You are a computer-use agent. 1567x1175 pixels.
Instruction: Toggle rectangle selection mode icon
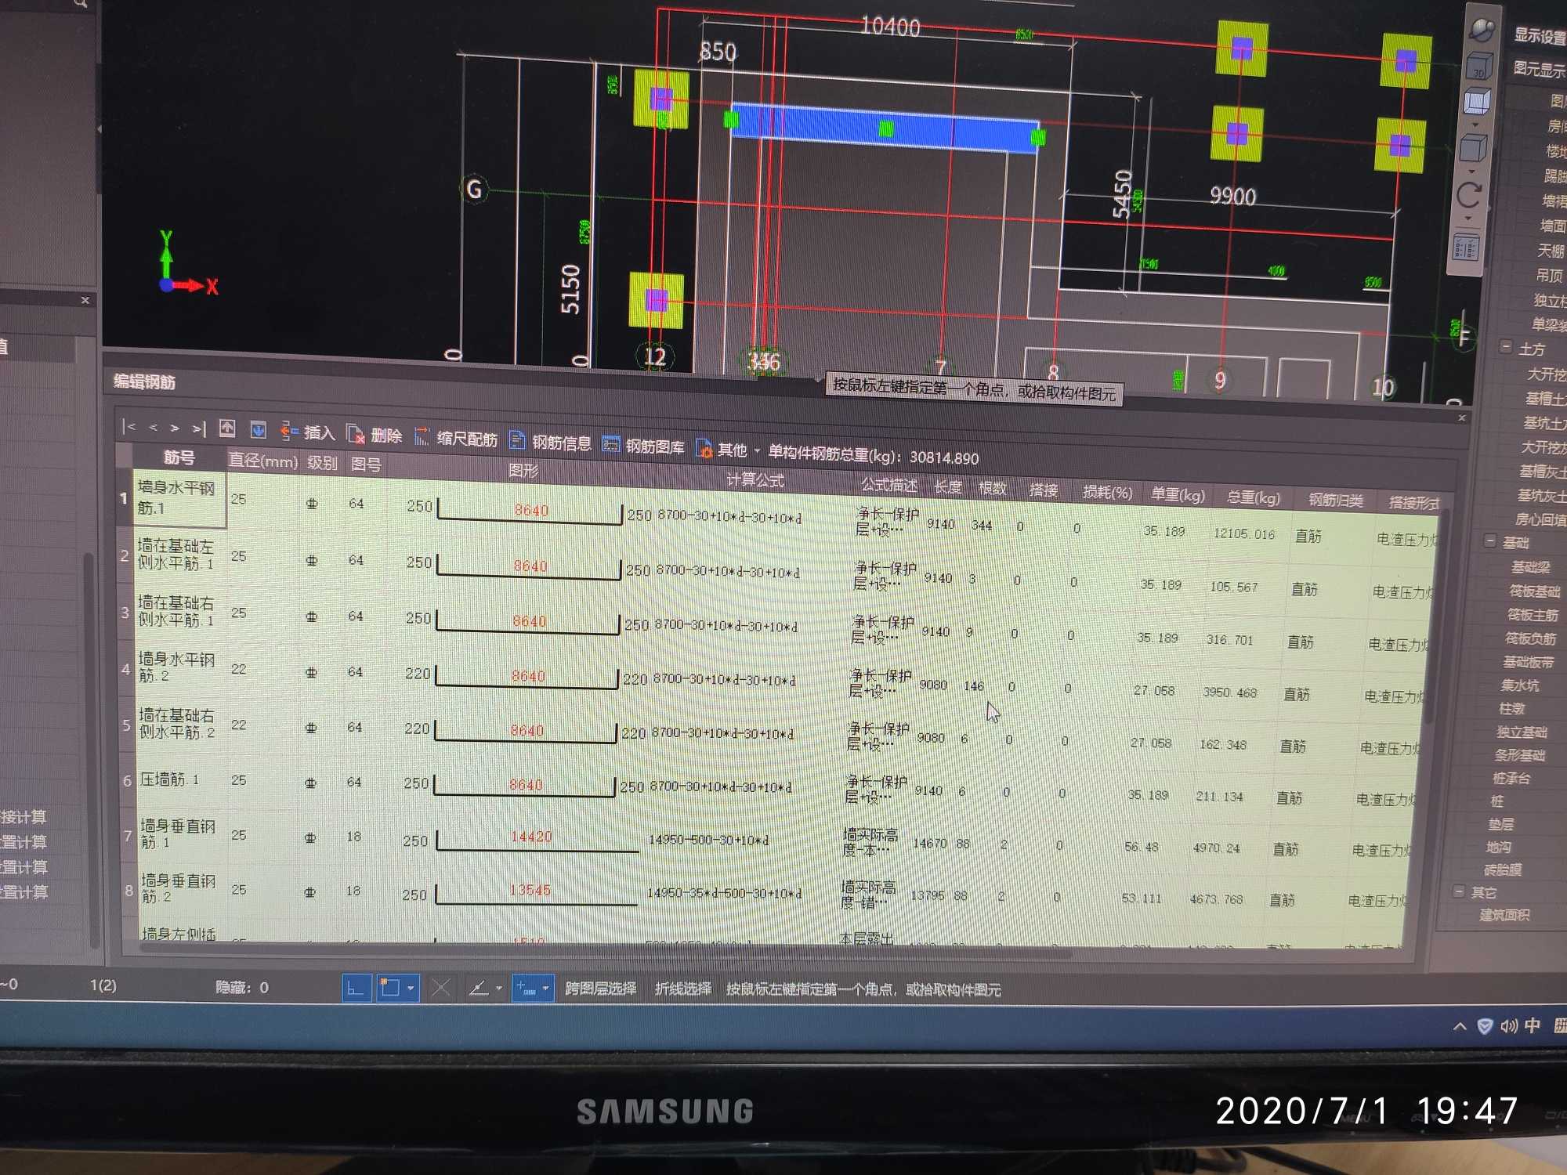pyautogui.click(x=389, y=988)
